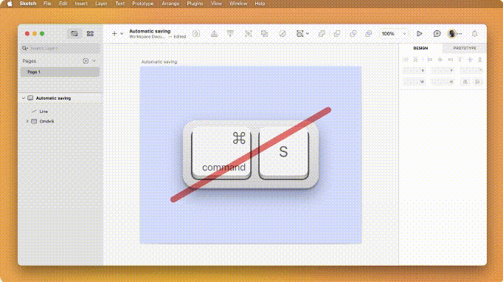
Task: Open the Arrange menu
Action: coord(170,4)
